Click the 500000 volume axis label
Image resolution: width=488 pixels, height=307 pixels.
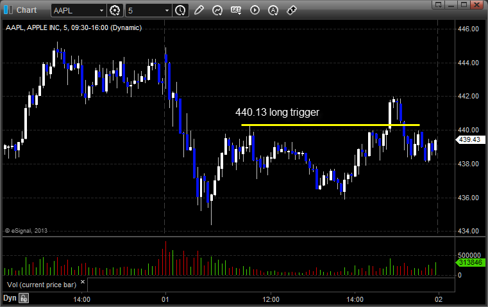(x=469, y=255)
